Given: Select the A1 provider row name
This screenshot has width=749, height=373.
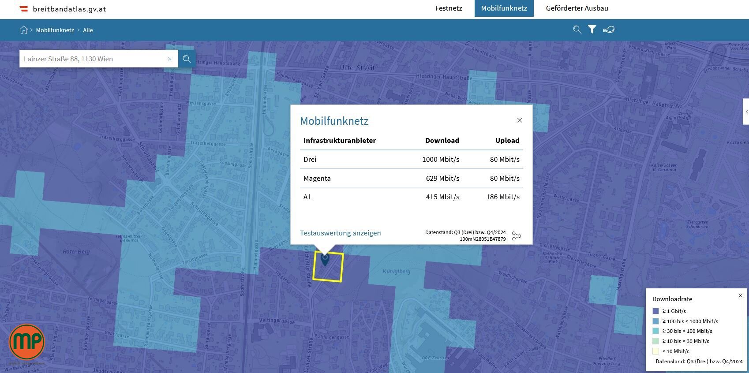Looking at the screenshot, I should 307,197.
